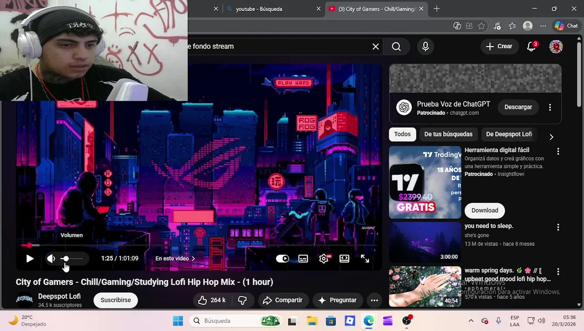Enter fullscreen mode
584x331 pixels.
click(x=365, y=259)
